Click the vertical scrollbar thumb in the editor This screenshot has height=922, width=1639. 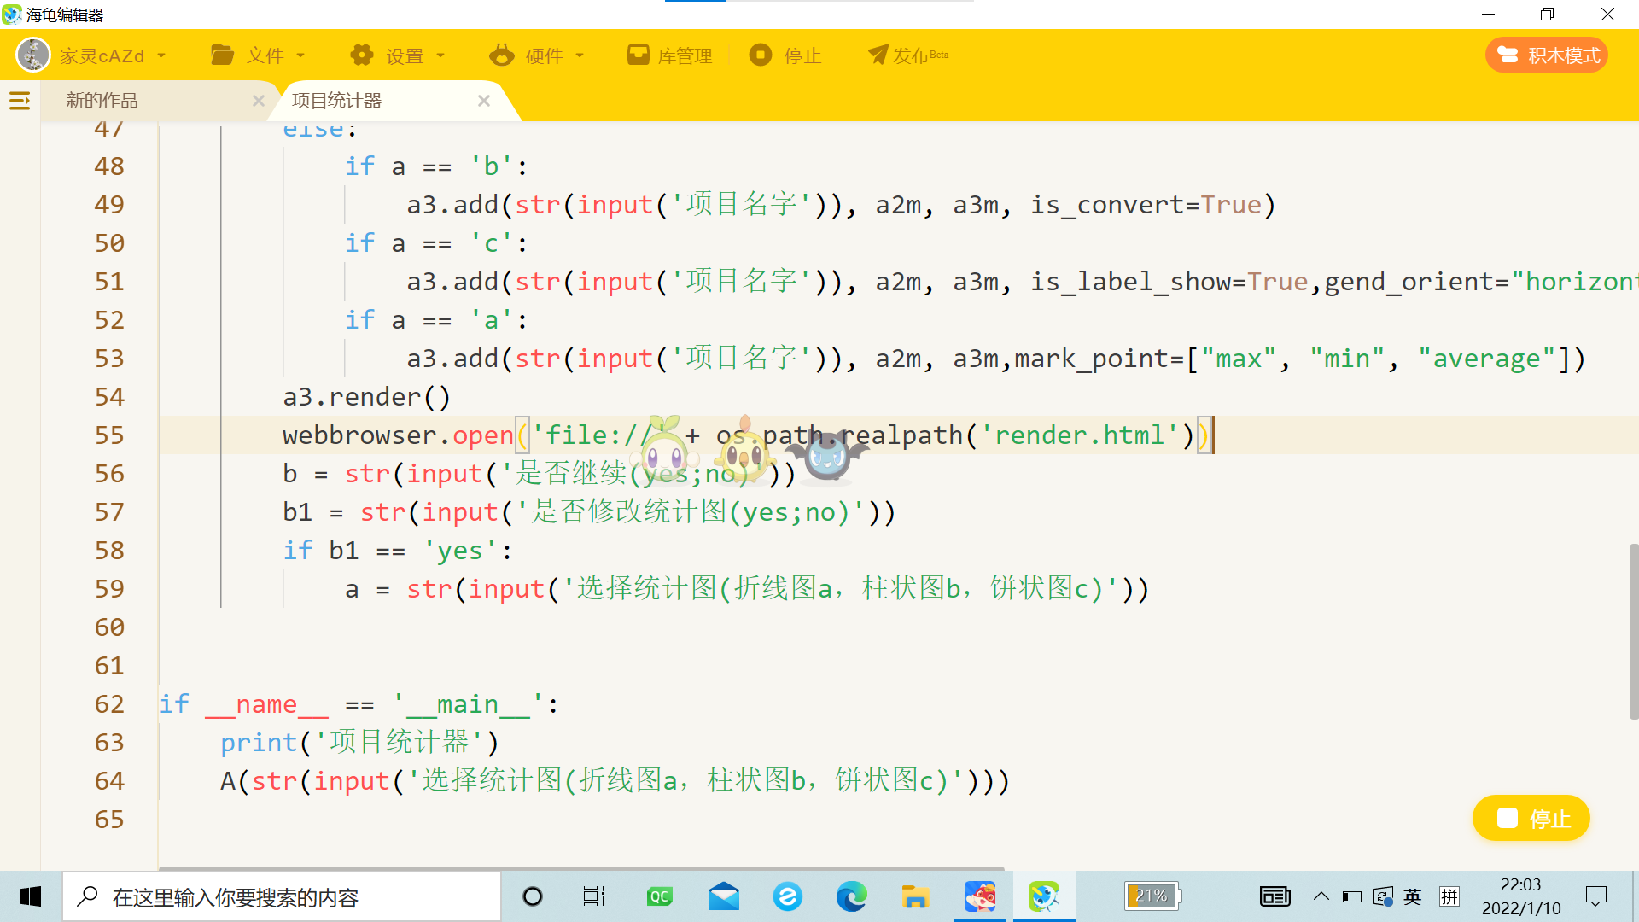[x=1633, y=632]
